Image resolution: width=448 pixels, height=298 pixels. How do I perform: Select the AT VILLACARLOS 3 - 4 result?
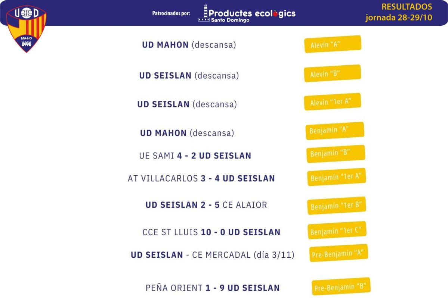(x=201, y=179)
